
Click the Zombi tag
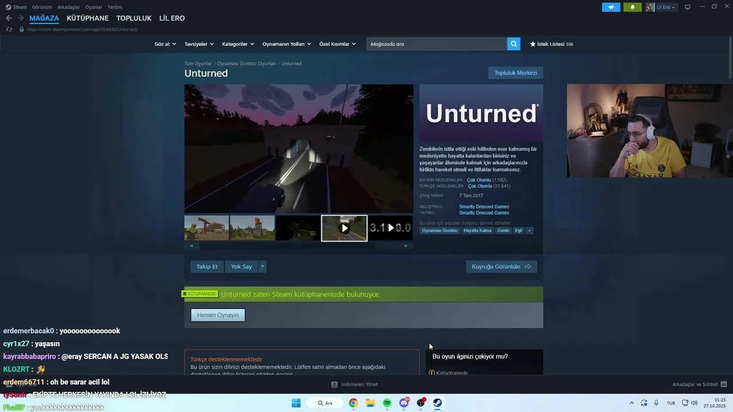tap(503, 231)
